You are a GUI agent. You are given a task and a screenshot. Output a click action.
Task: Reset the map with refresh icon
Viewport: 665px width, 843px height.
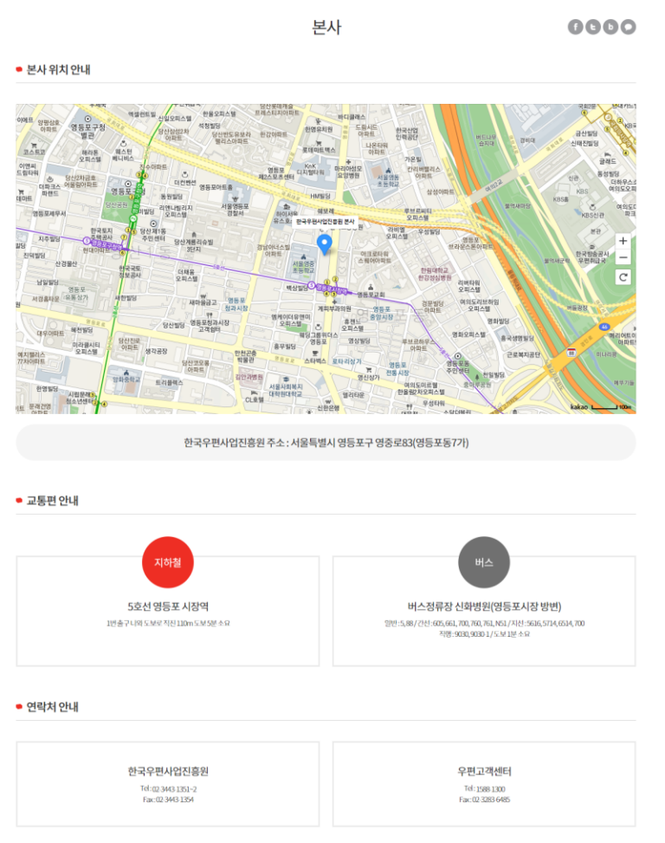[623, 277]
